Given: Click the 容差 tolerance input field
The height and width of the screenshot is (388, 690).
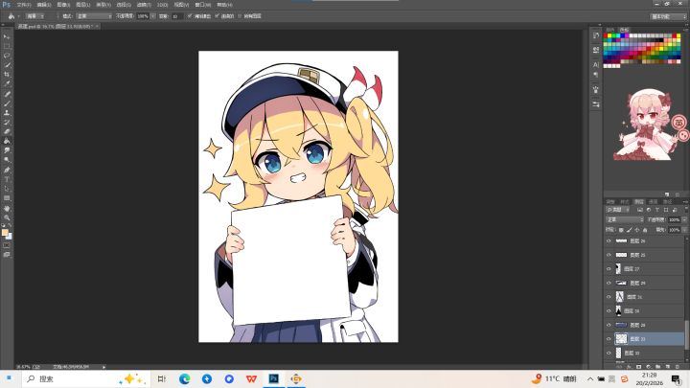Looking at the screenshot, I should [177, 16].
